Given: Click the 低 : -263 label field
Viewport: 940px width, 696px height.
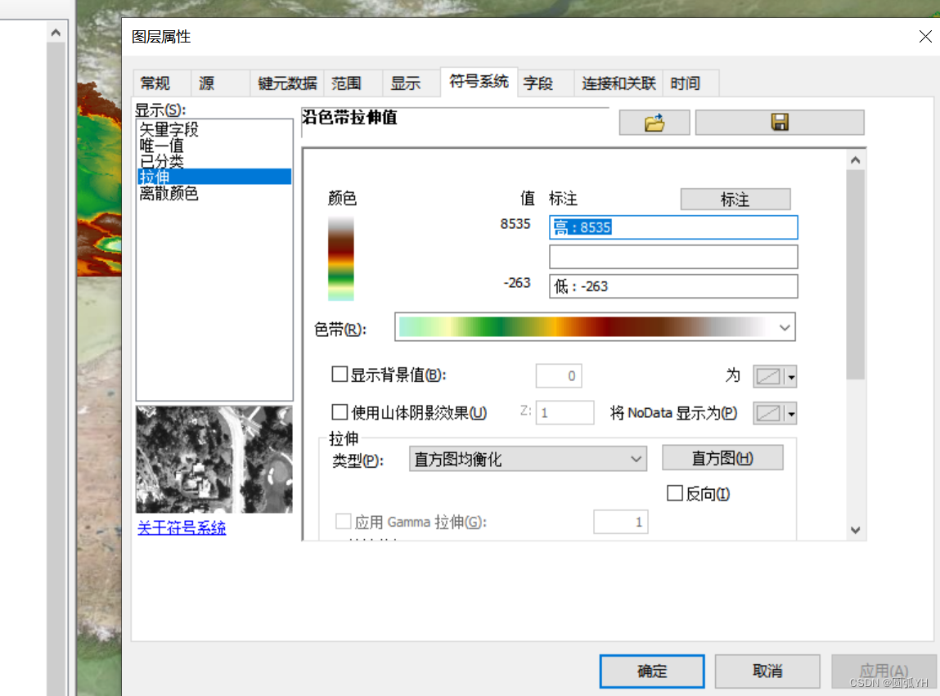Looking at the screenshot, I should tap(673, 286).
